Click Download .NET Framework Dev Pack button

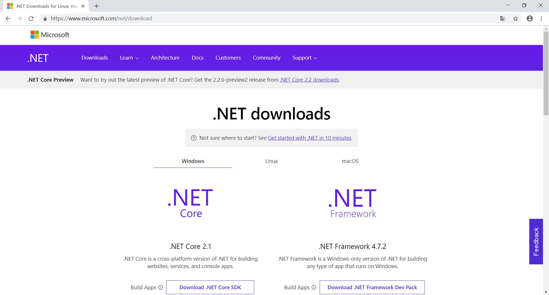tap(372, 287)
